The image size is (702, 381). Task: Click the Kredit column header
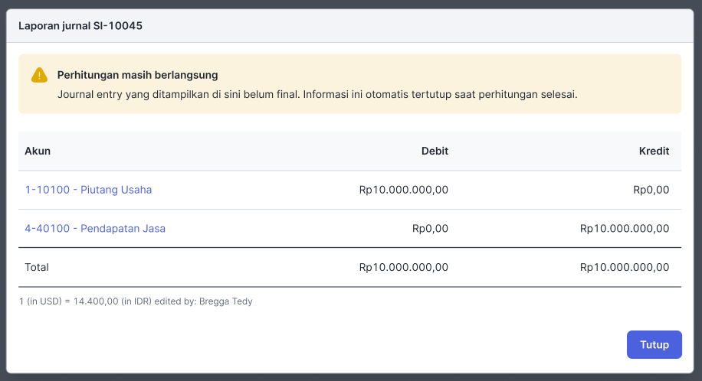click(654, 151)
